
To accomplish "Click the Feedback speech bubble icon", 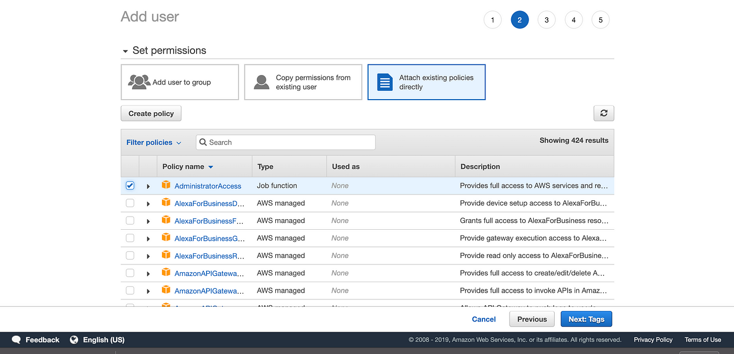I will point(16,340).
